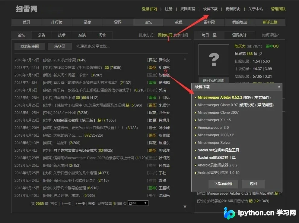Click the 登录 [F2] link
Viewport: 299px width, 223px height.
point(149,9)
